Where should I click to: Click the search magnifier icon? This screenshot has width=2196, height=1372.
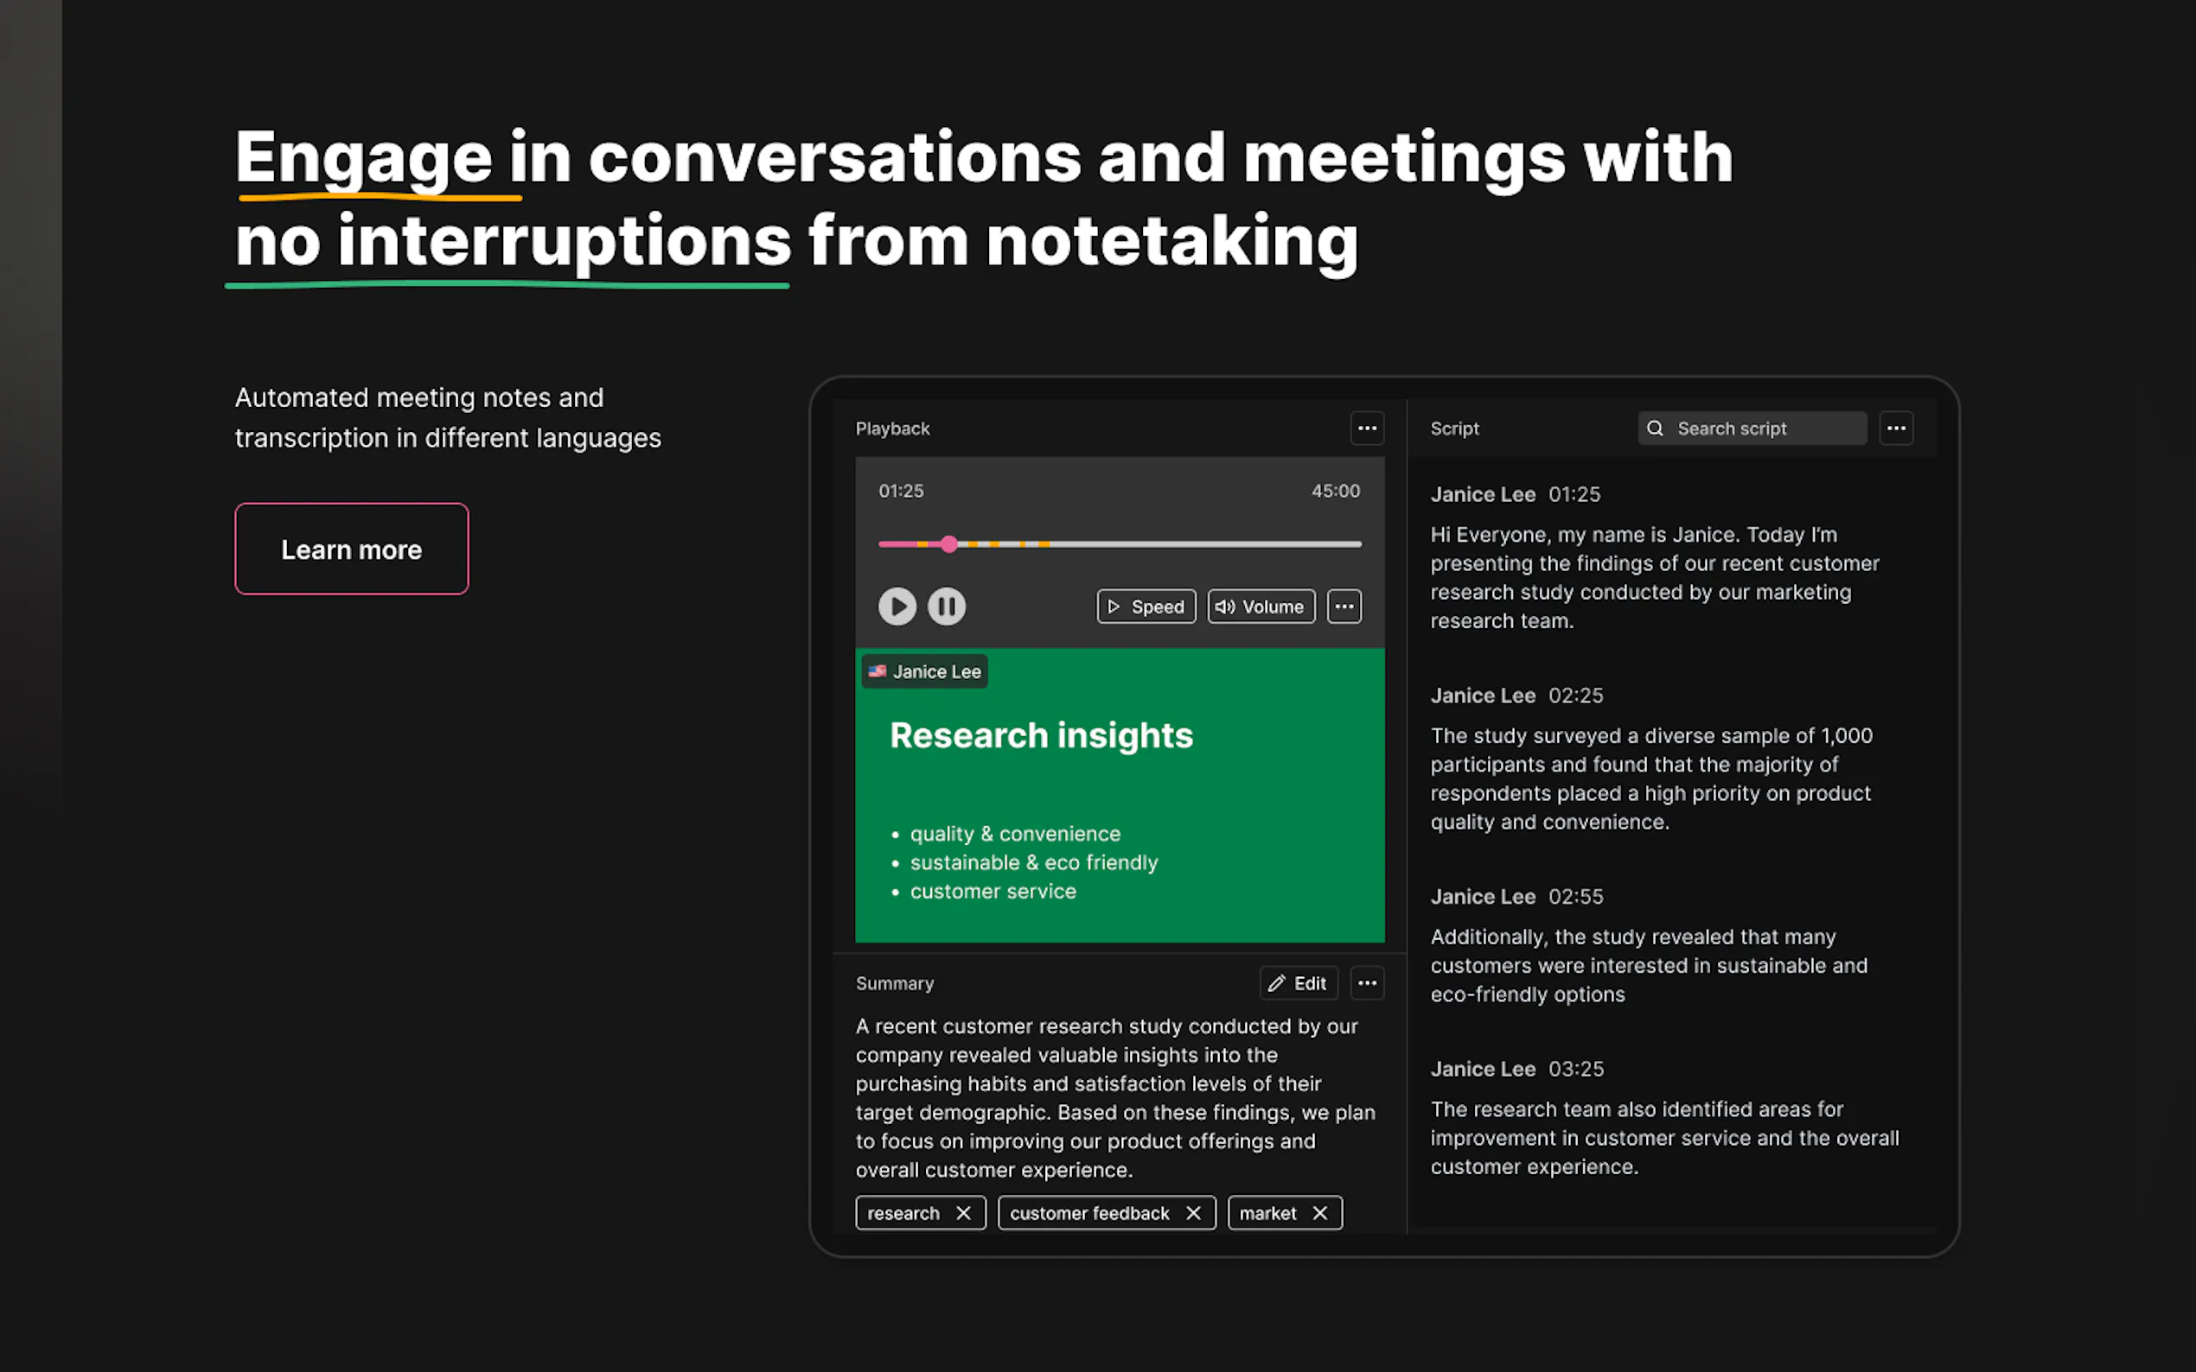(1655, 429)
